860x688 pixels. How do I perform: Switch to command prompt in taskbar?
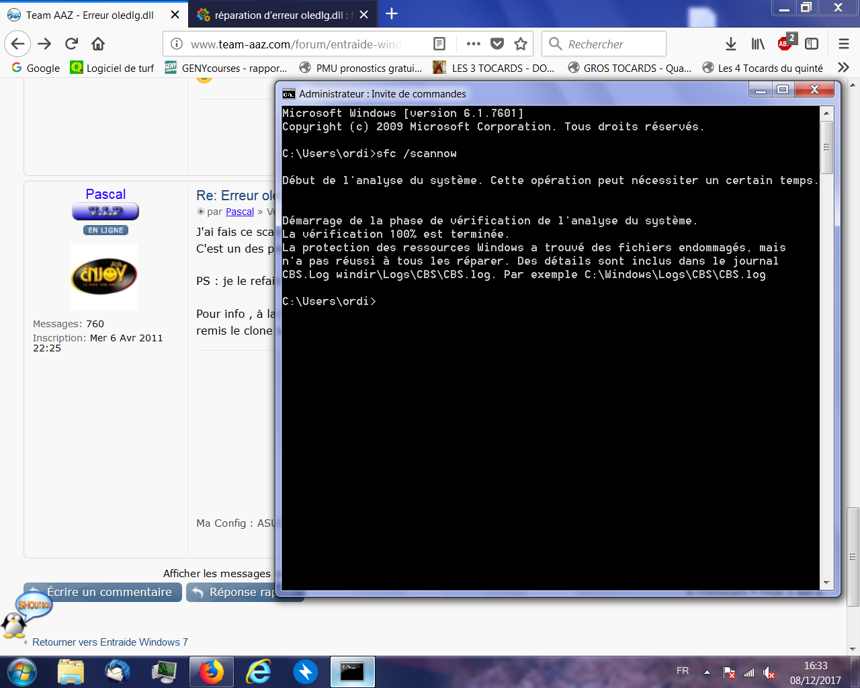[x=352, y=672]
